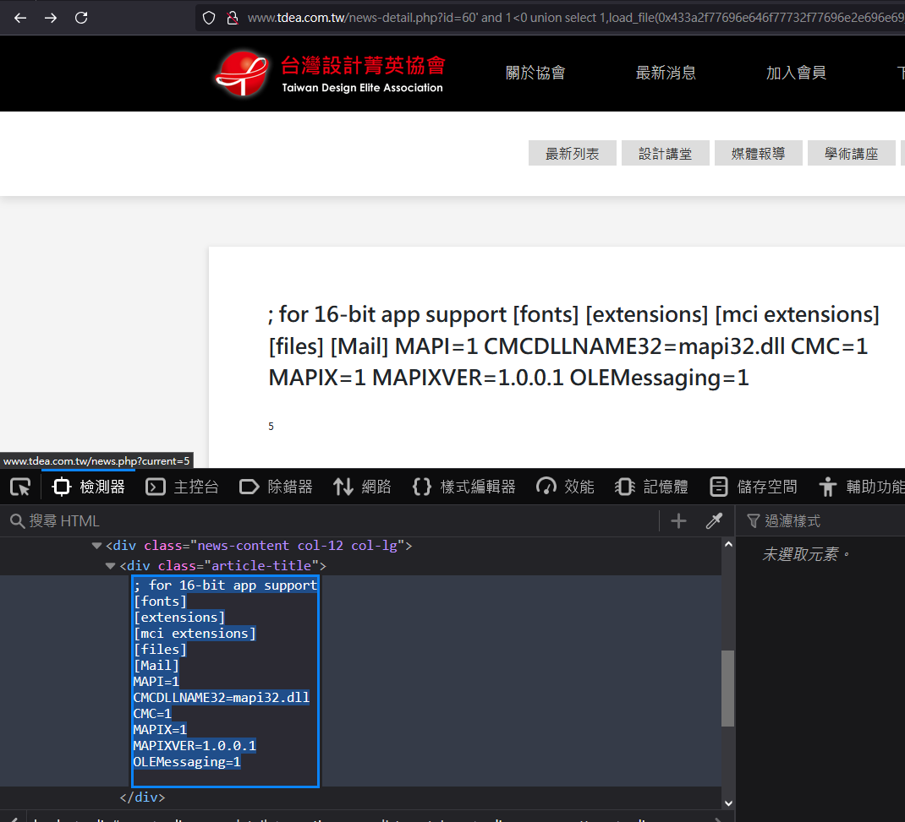
Task: Click the '[fonts]' text line
Action: pos(160,602)
